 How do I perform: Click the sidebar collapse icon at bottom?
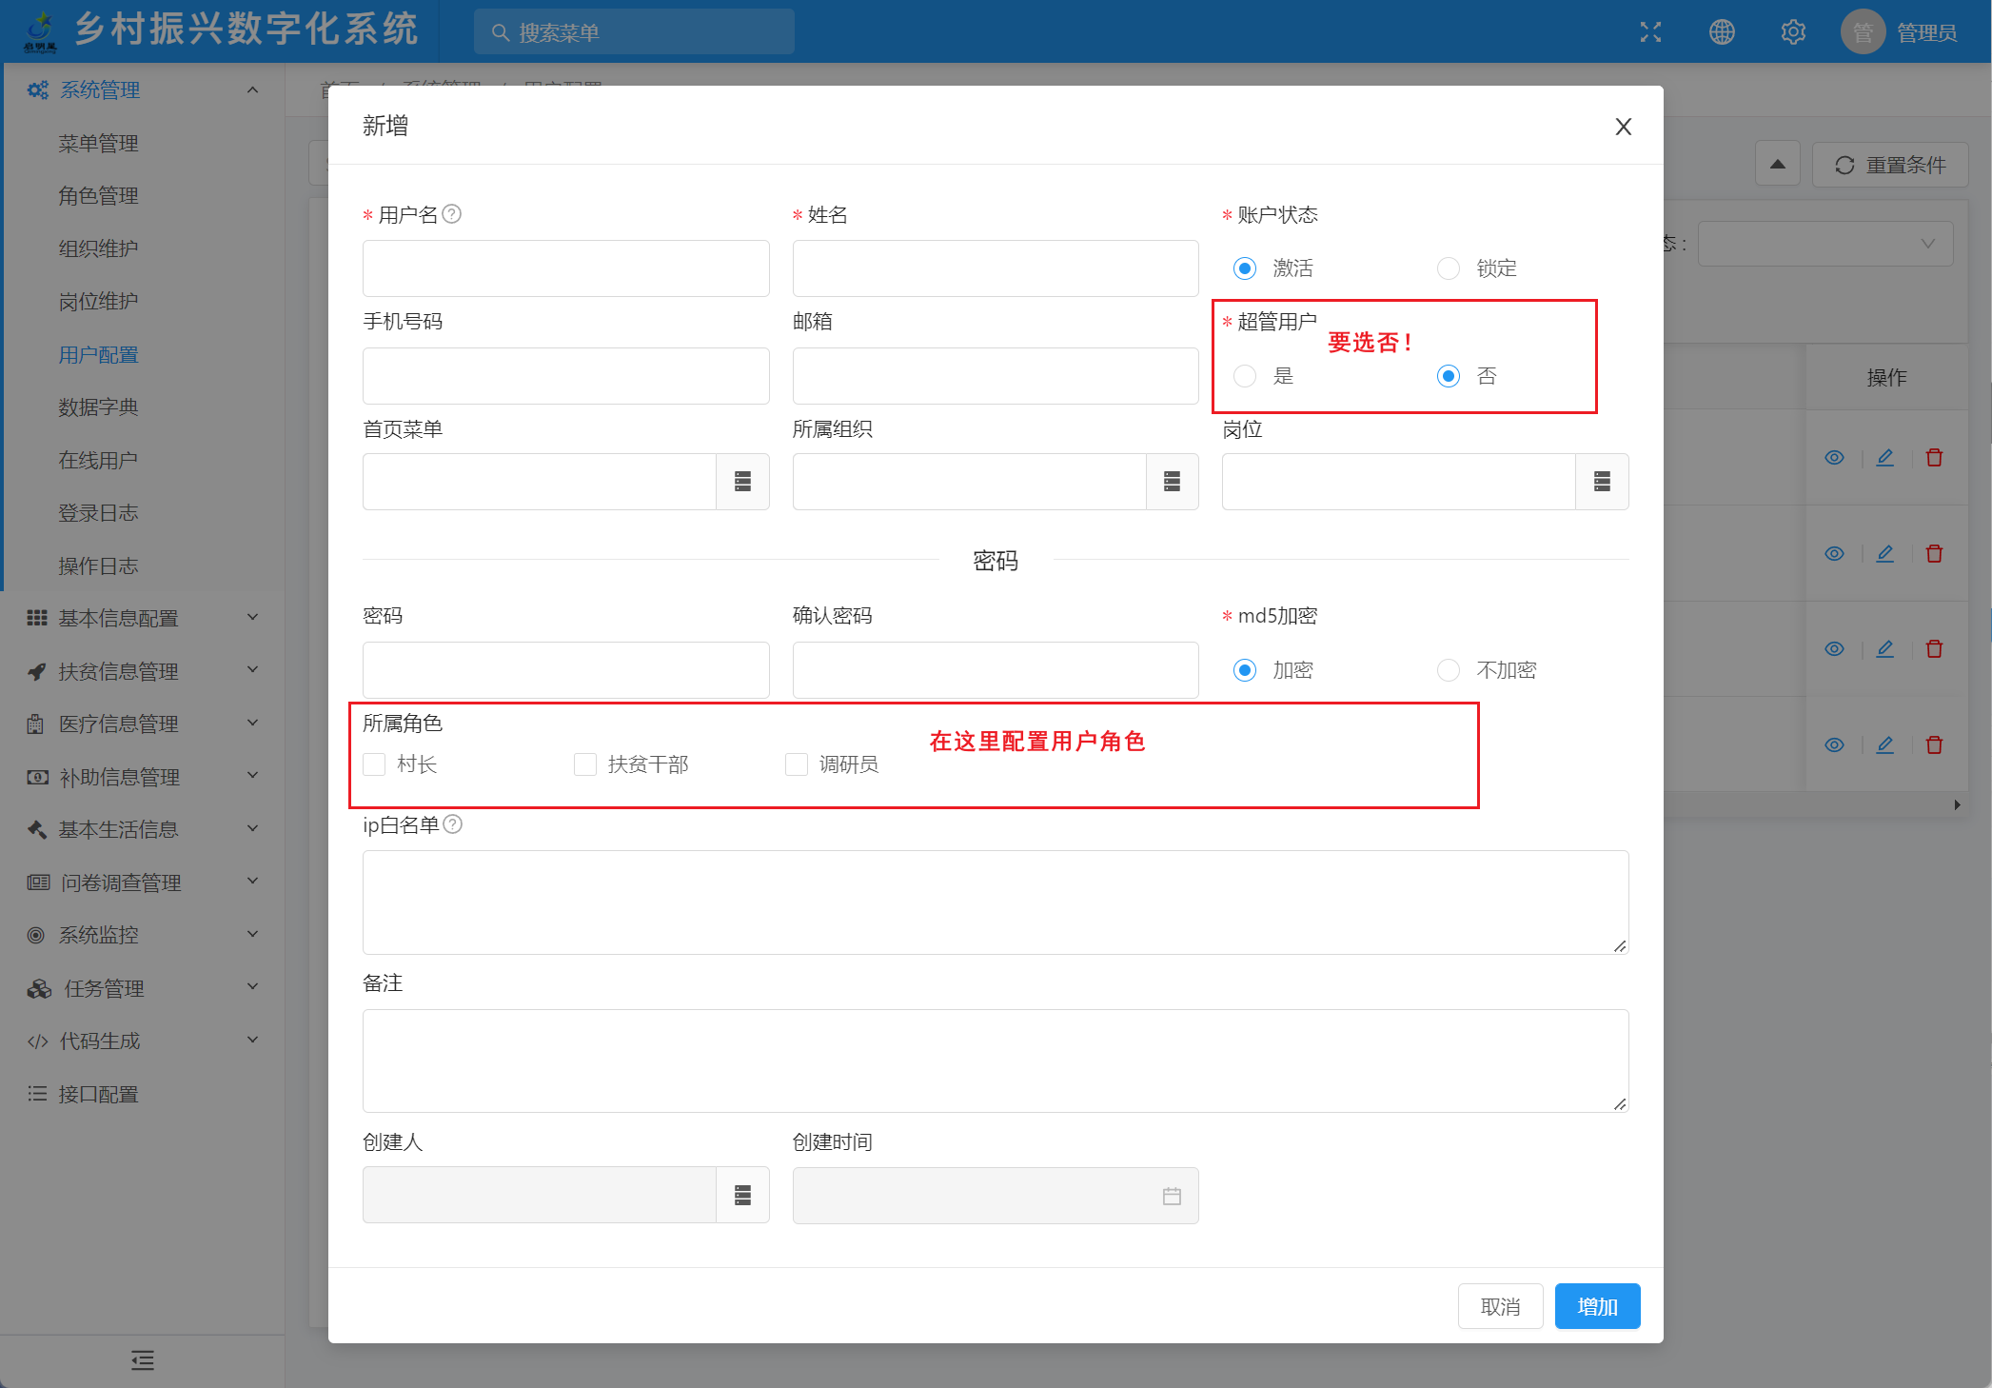[x=143, y=1360]
